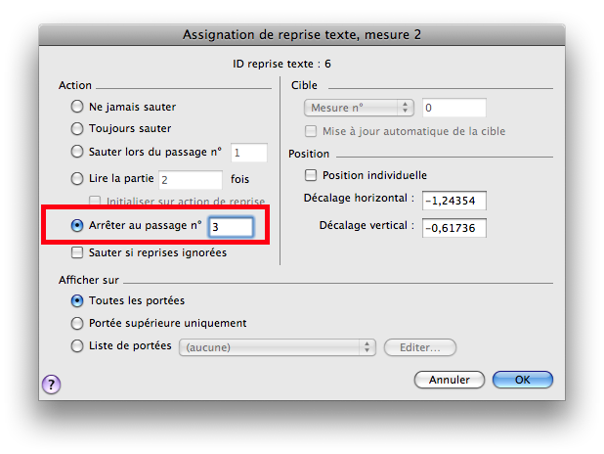
Task: Choose Sauter lors du passage n° option
Action: 78,152
